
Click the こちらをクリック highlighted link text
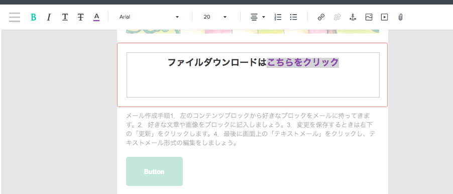point(303,62)
